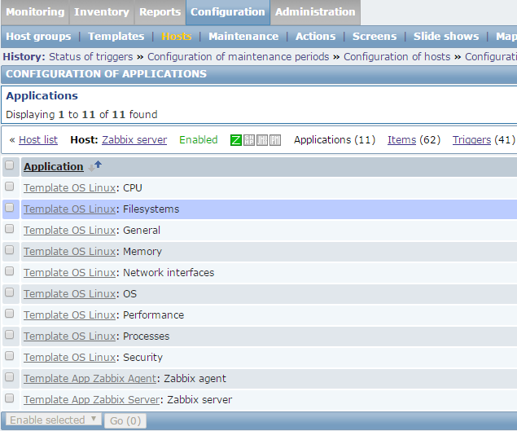Open Status of triggers history link

91,57
